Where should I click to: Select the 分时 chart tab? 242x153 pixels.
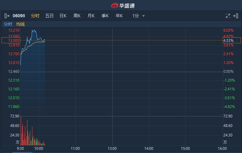point(35,16)
